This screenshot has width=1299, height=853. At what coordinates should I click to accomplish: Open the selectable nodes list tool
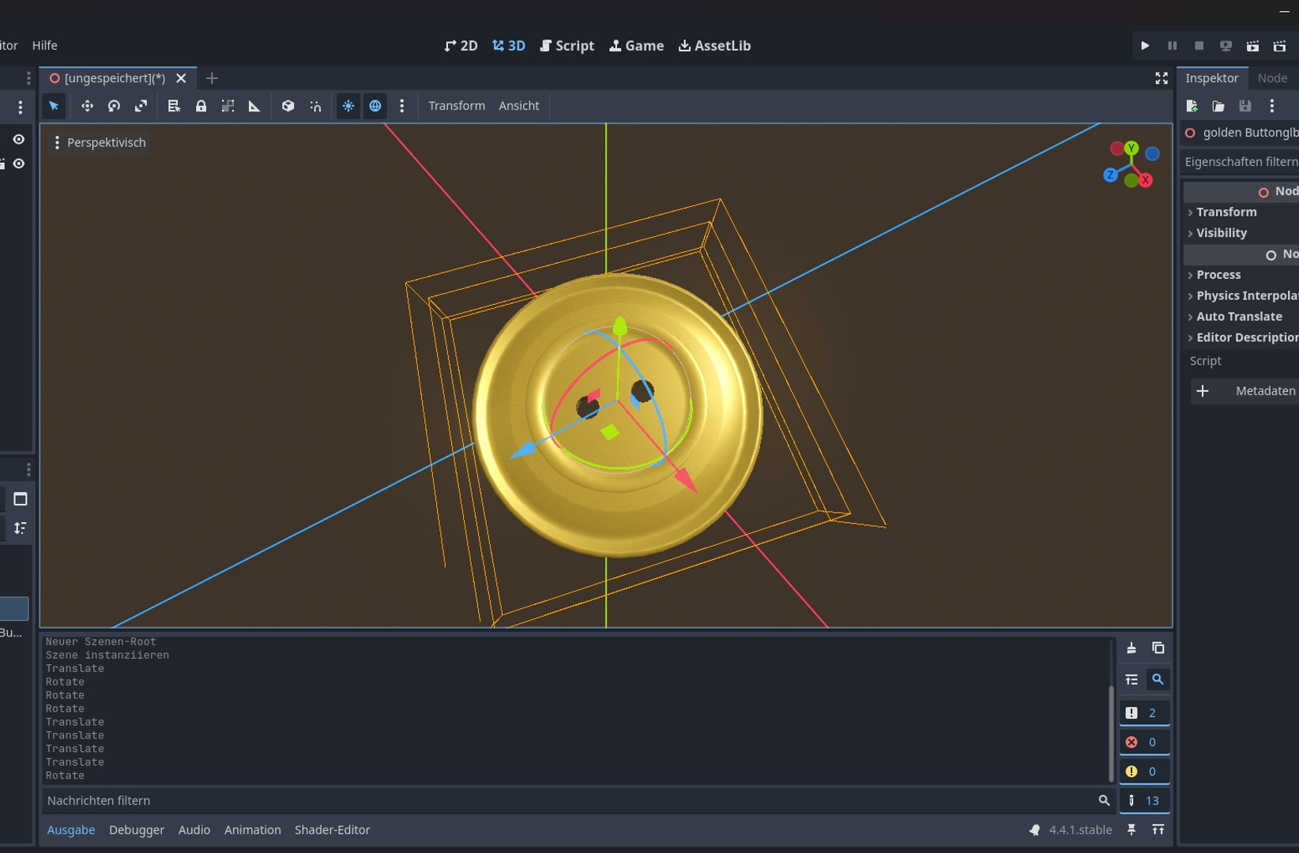pos(174,106)
